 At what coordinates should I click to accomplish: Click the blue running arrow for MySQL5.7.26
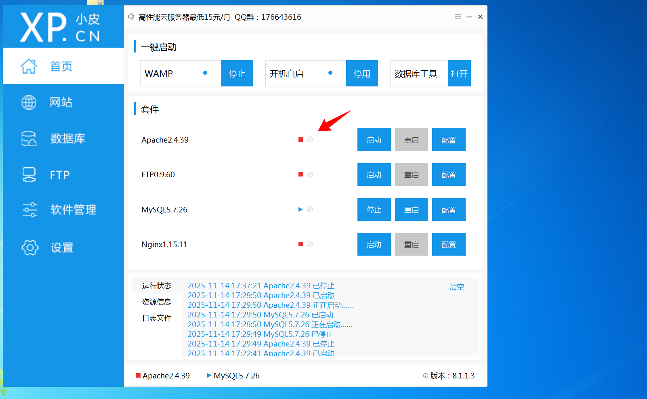[300, 209]
